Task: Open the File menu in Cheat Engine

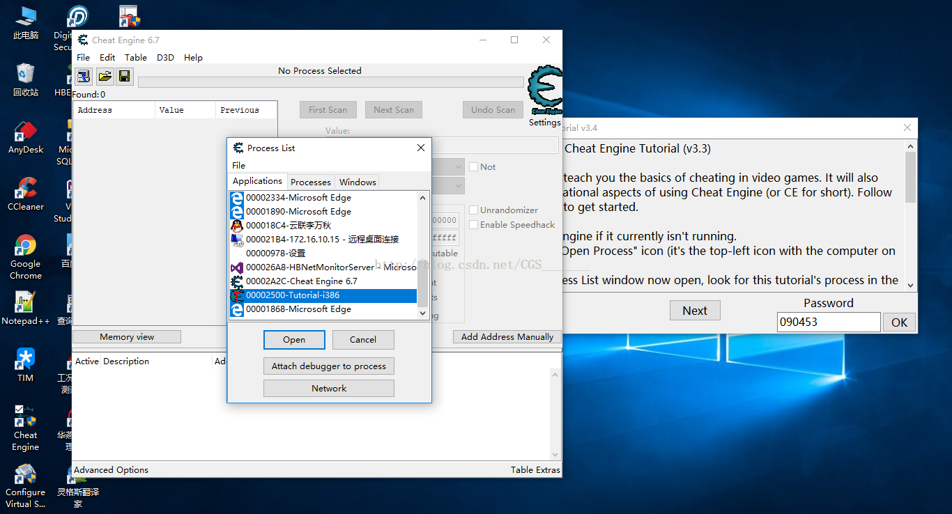Action: [84, 58]
